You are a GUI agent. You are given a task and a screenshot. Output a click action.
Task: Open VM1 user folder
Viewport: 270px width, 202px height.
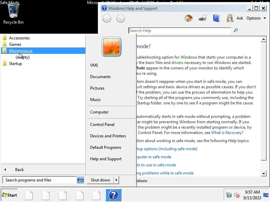(x=94, y=65)
